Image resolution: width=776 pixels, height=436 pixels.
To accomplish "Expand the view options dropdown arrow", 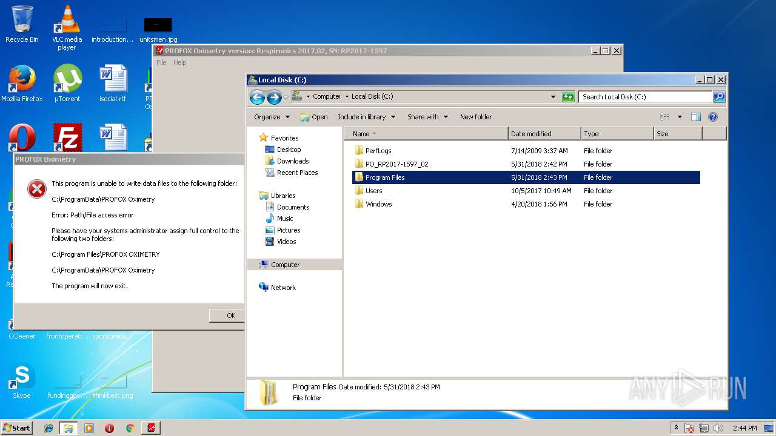I will point(680,117).
